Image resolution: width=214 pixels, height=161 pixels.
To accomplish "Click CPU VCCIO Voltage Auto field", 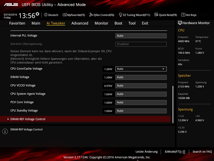I will click(141, 86).
